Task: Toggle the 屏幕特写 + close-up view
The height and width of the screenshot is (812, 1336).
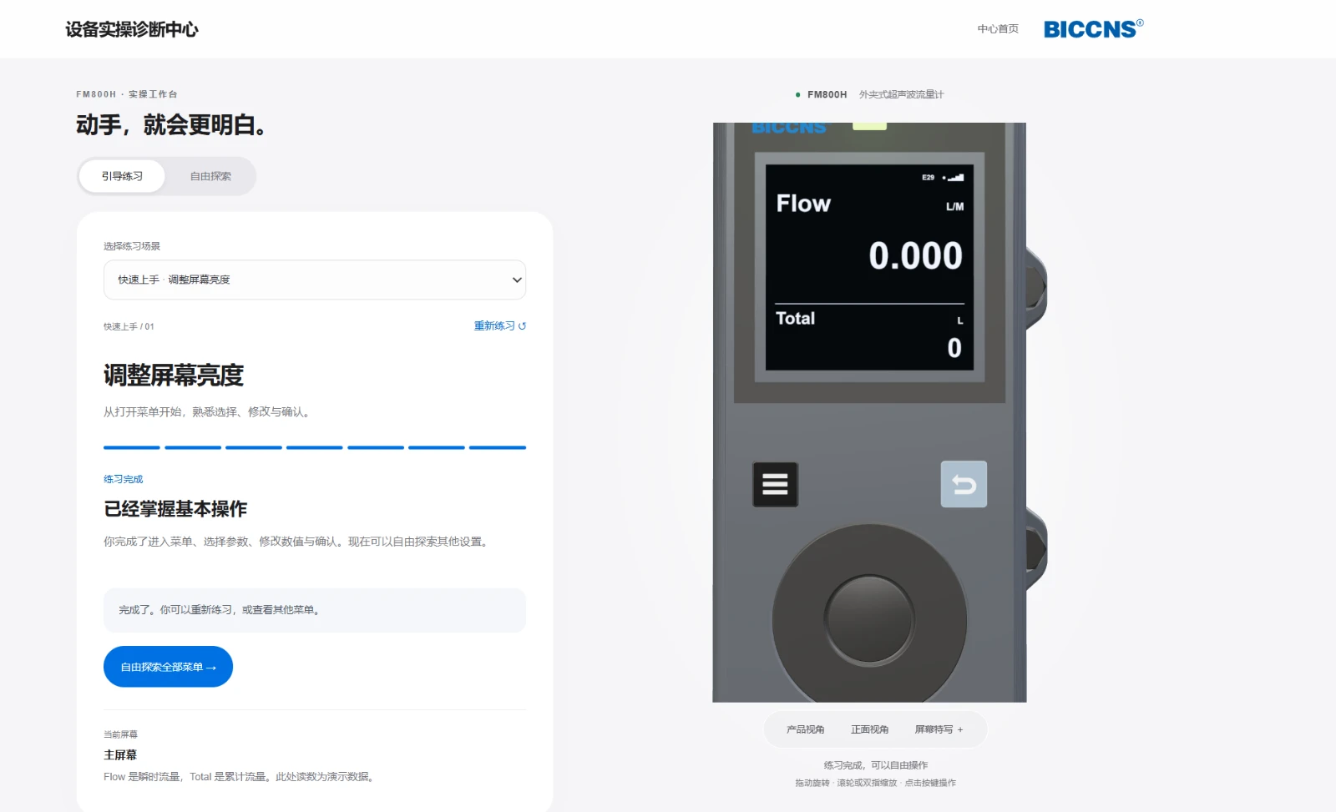Action: point(939,729)
